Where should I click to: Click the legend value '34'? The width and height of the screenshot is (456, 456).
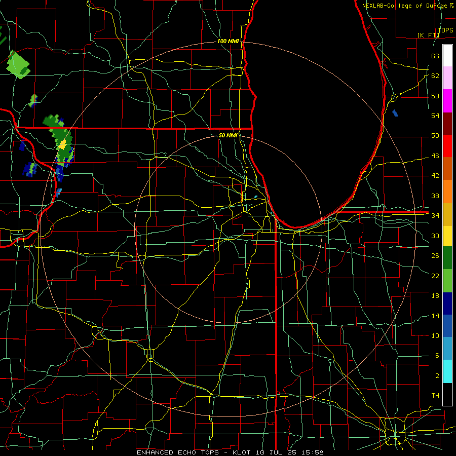435,216
